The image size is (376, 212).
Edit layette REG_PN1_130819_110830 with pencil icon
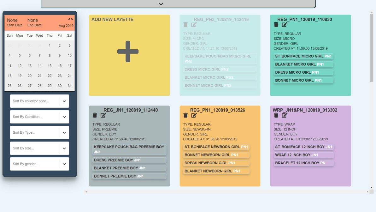click(x=285, y=25)
